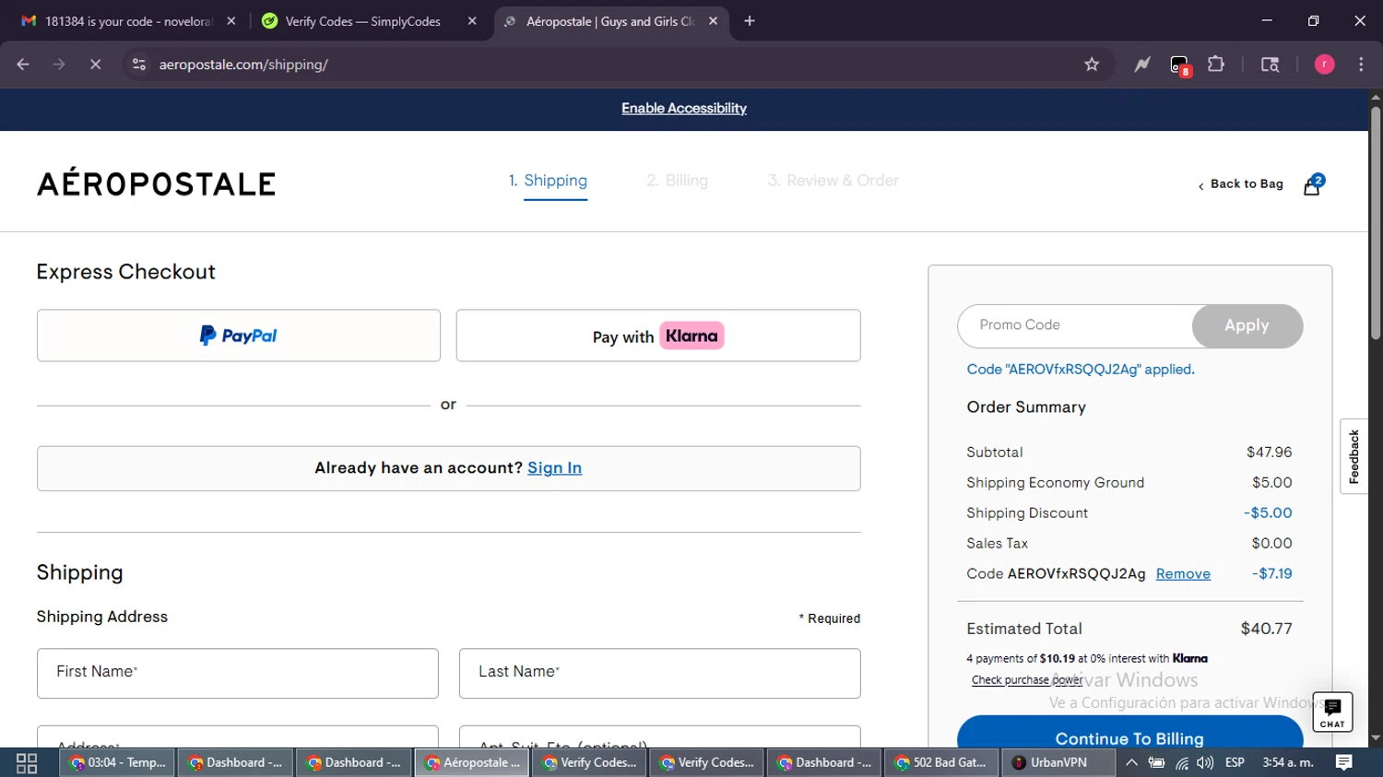Viewport: 1383px width, 777px height.
Task: Select the 3. Review & Order step
Action: (x=833, y=181)
